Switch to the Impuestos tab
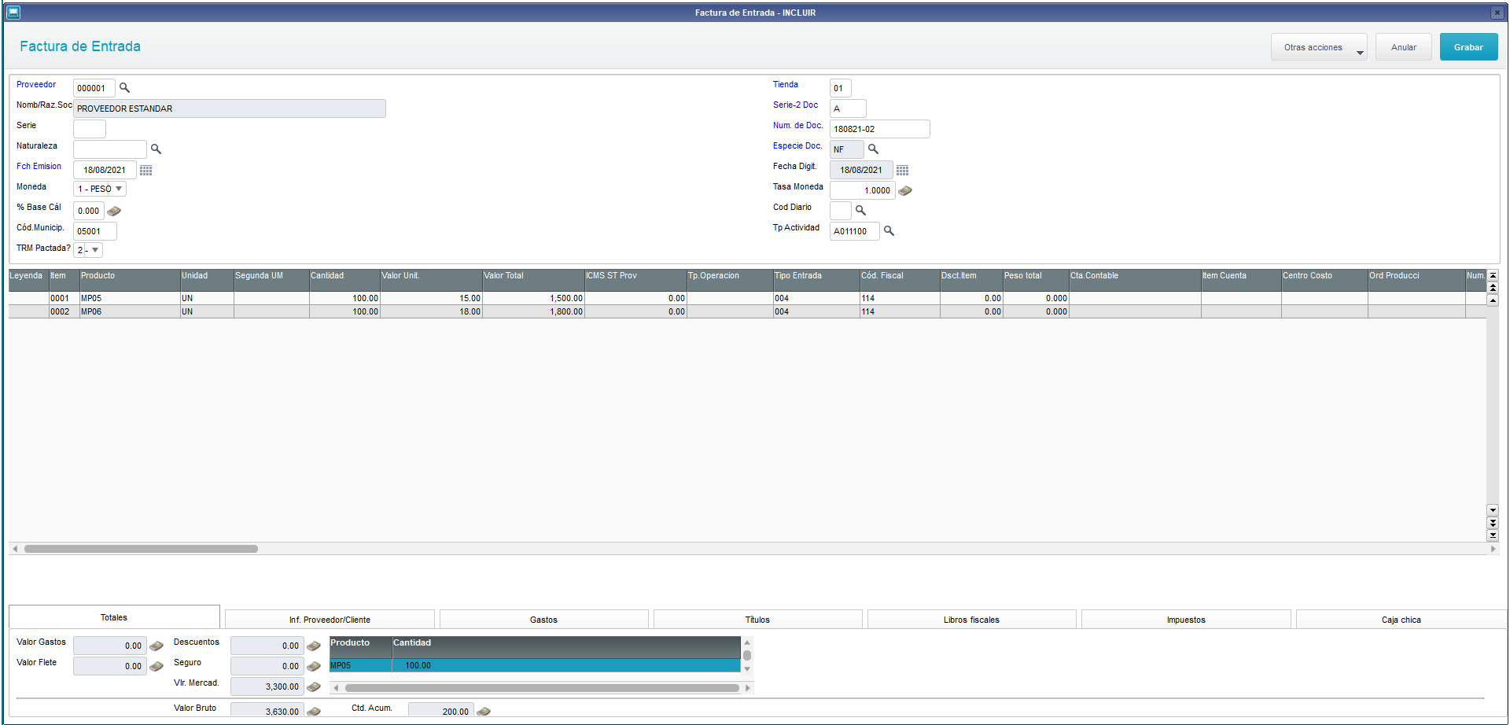Image resolution: width=1510 pixels, height=725 pixels. 1186,620
